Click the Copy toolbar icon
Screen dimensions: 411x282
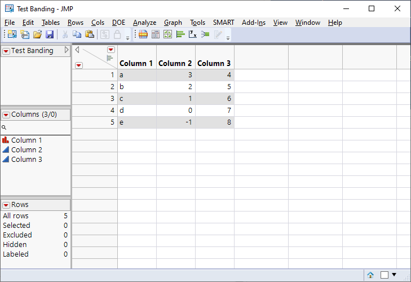click(x=77, y=34)
